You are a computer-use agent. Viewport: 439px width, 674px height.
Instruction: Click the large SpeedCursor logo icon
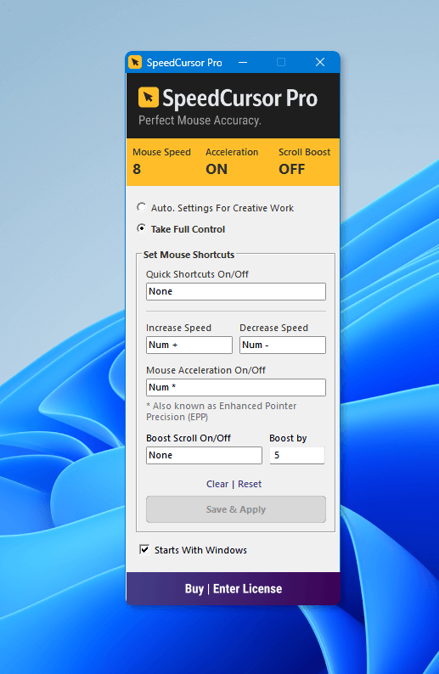[x=149, y=97]
